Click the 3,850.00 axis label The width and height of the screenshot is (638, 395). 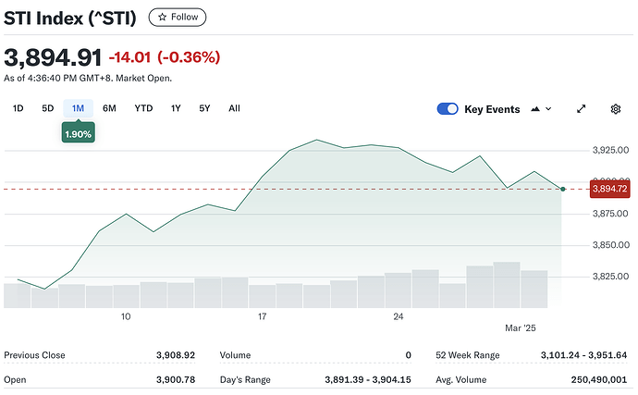coord(610,245)
